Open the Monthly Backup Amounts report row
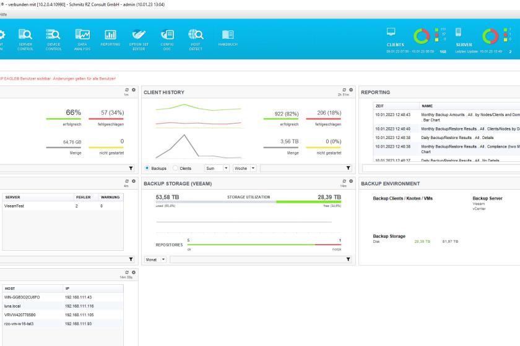 pos(446,117)
